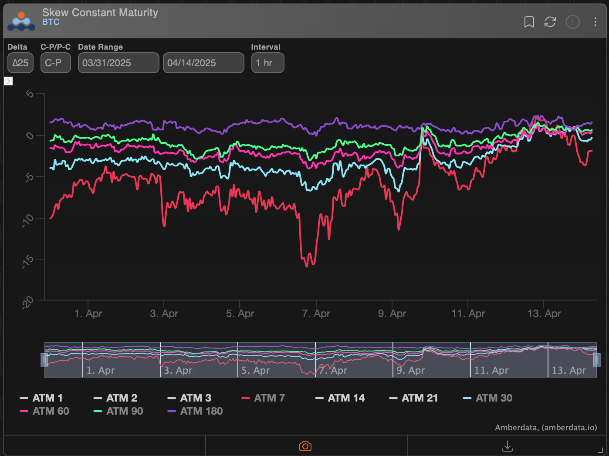The height and width of the screenshot is (456, 609).
Task: Click the Amberdata logo icon
Action: [21, 21]
